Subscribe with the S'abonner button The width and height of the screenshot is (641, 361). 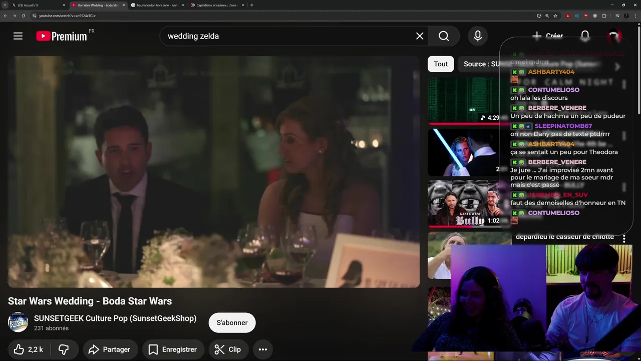tap(232, 322)
